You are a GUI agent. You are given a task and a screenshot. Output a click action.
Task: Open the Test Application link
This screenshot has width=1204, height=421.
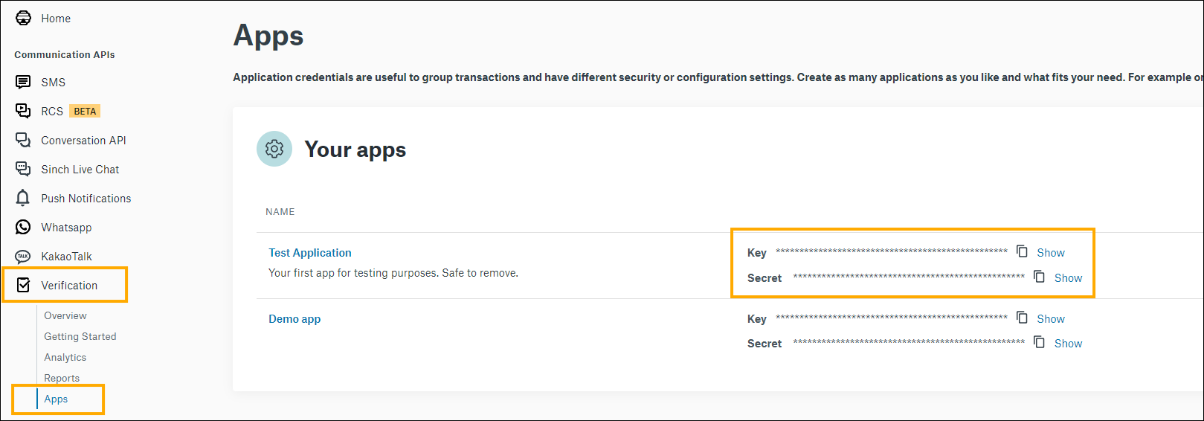point(310,253)
